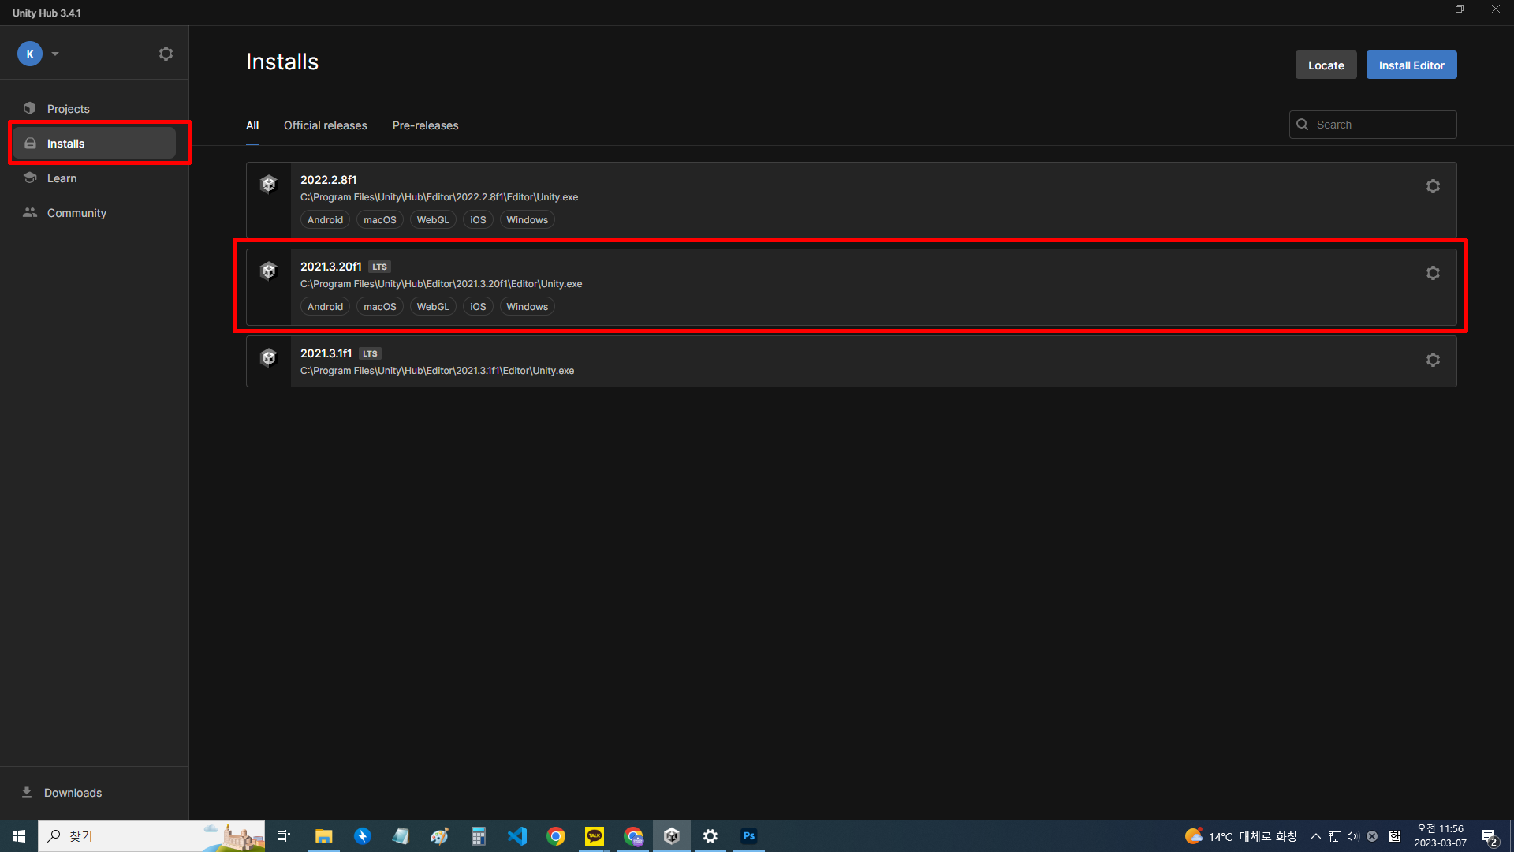
Task: Click the Unity Hub taskbar icon
Action: [x=672, y=836]
